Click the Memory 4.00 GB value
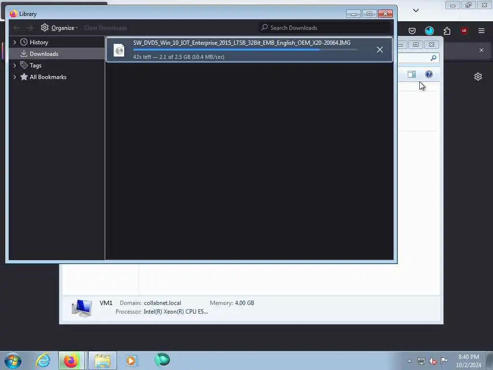This screenshot has height=370, width=493. tap(245, 303)
